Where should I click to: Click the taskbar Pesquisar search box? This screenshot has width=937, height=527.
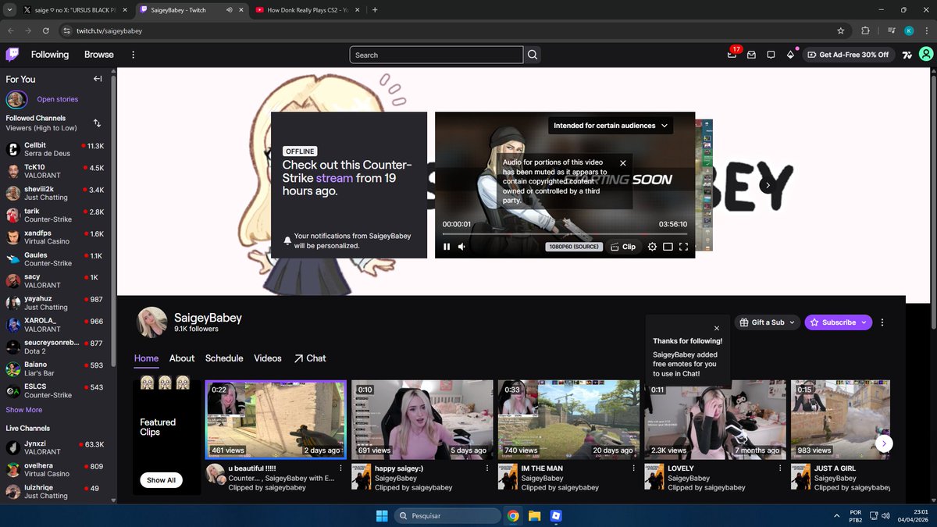click(x=447, y=515)
